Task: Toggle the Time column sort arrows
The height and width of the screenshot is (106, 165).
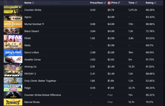Action: click(x=136, y=3)
